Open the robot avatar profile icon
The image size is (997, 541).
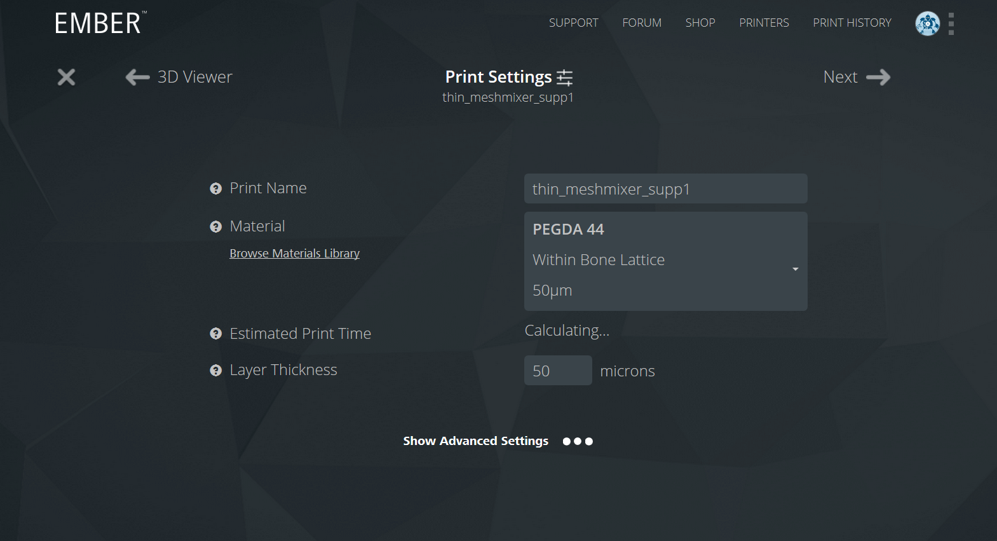tap(926, 23)
